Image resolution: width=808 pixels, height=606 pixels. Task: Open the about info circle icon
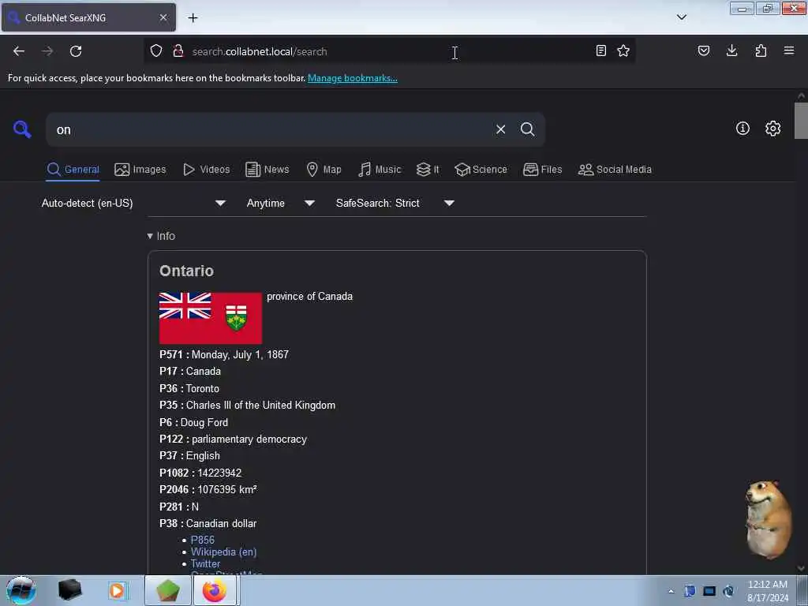click(x=743, y=129)
